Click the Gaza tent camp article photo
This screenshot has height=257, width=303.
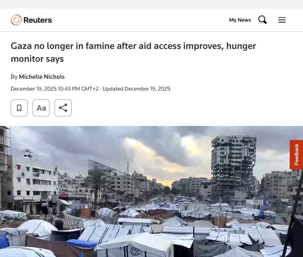[151, 191]
